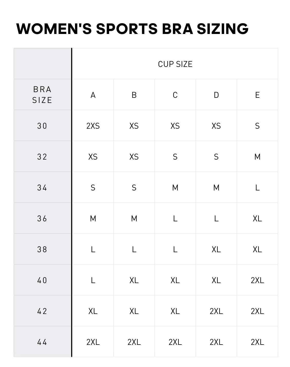Select the cup D column header
Viewport: 290px width, 367px height.
(216, 95)
